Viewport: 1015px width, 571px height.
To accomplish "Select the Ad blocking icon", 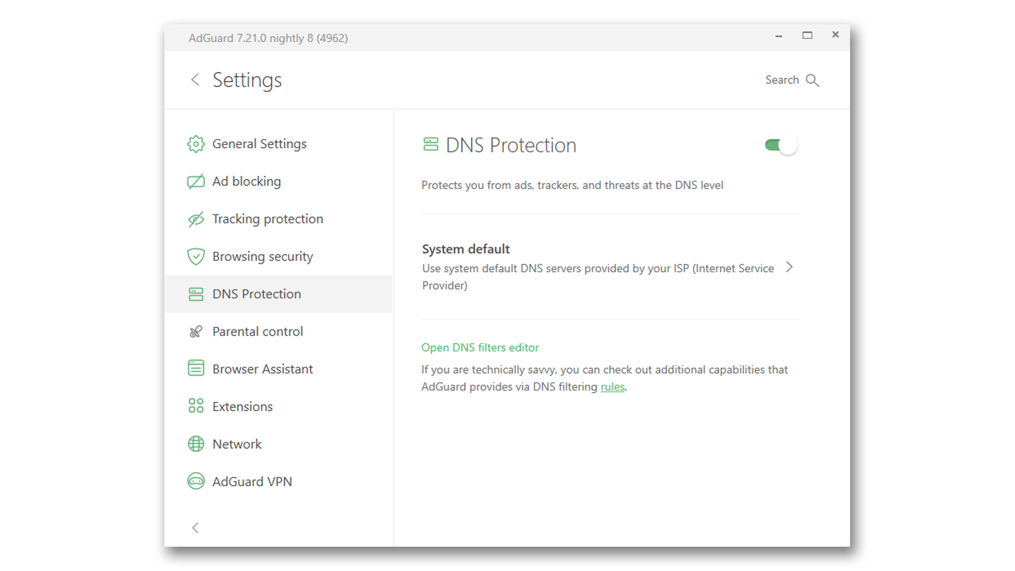I will pyautogui.click(x=196, y=181).
